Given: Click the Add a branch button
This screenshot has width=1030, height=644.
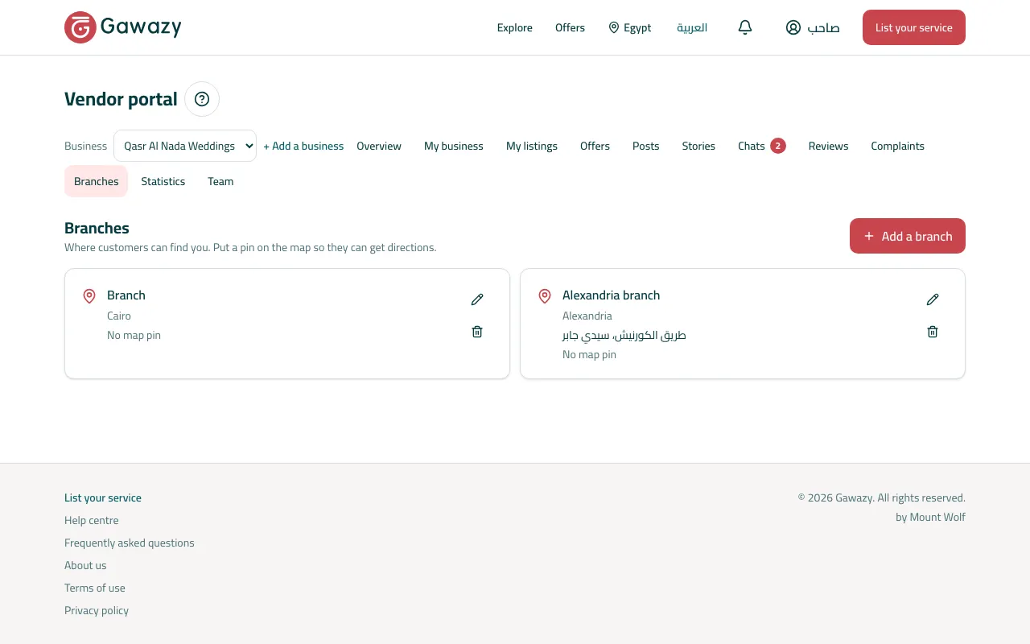Looking at the screenshot, I should click(908, 236).
